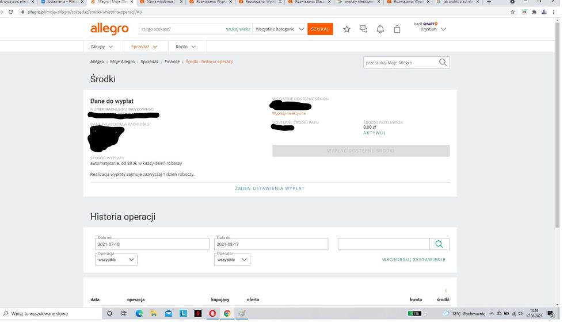575x323 pixels.
Task: Click the orange SZUKAJ button
Action: [320, 29]
